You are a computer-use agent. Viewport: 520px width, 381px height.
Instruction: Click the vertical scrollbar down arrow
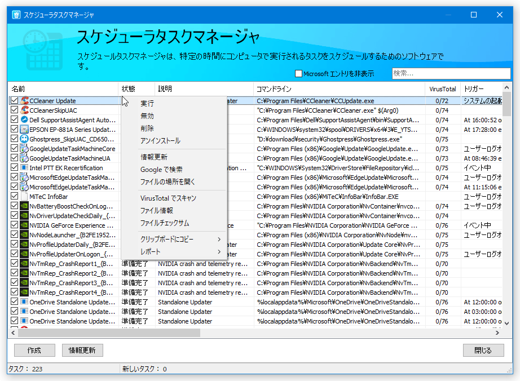point(506,323)
